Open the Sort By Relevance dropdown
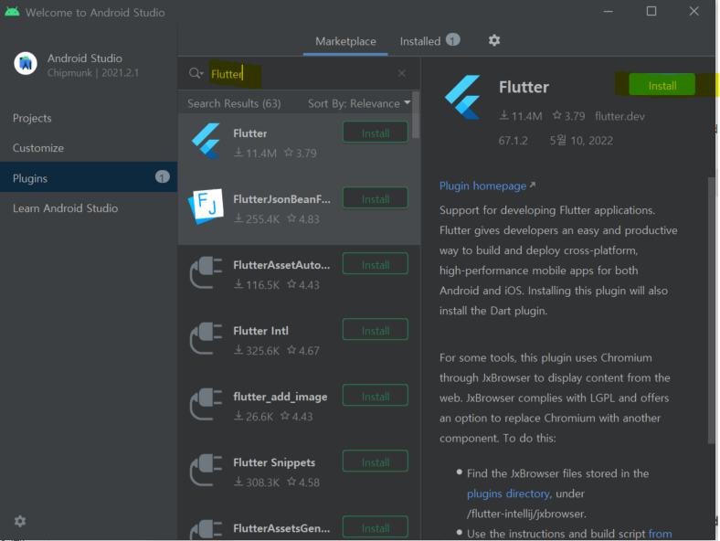720x541 pixels. 359,103
